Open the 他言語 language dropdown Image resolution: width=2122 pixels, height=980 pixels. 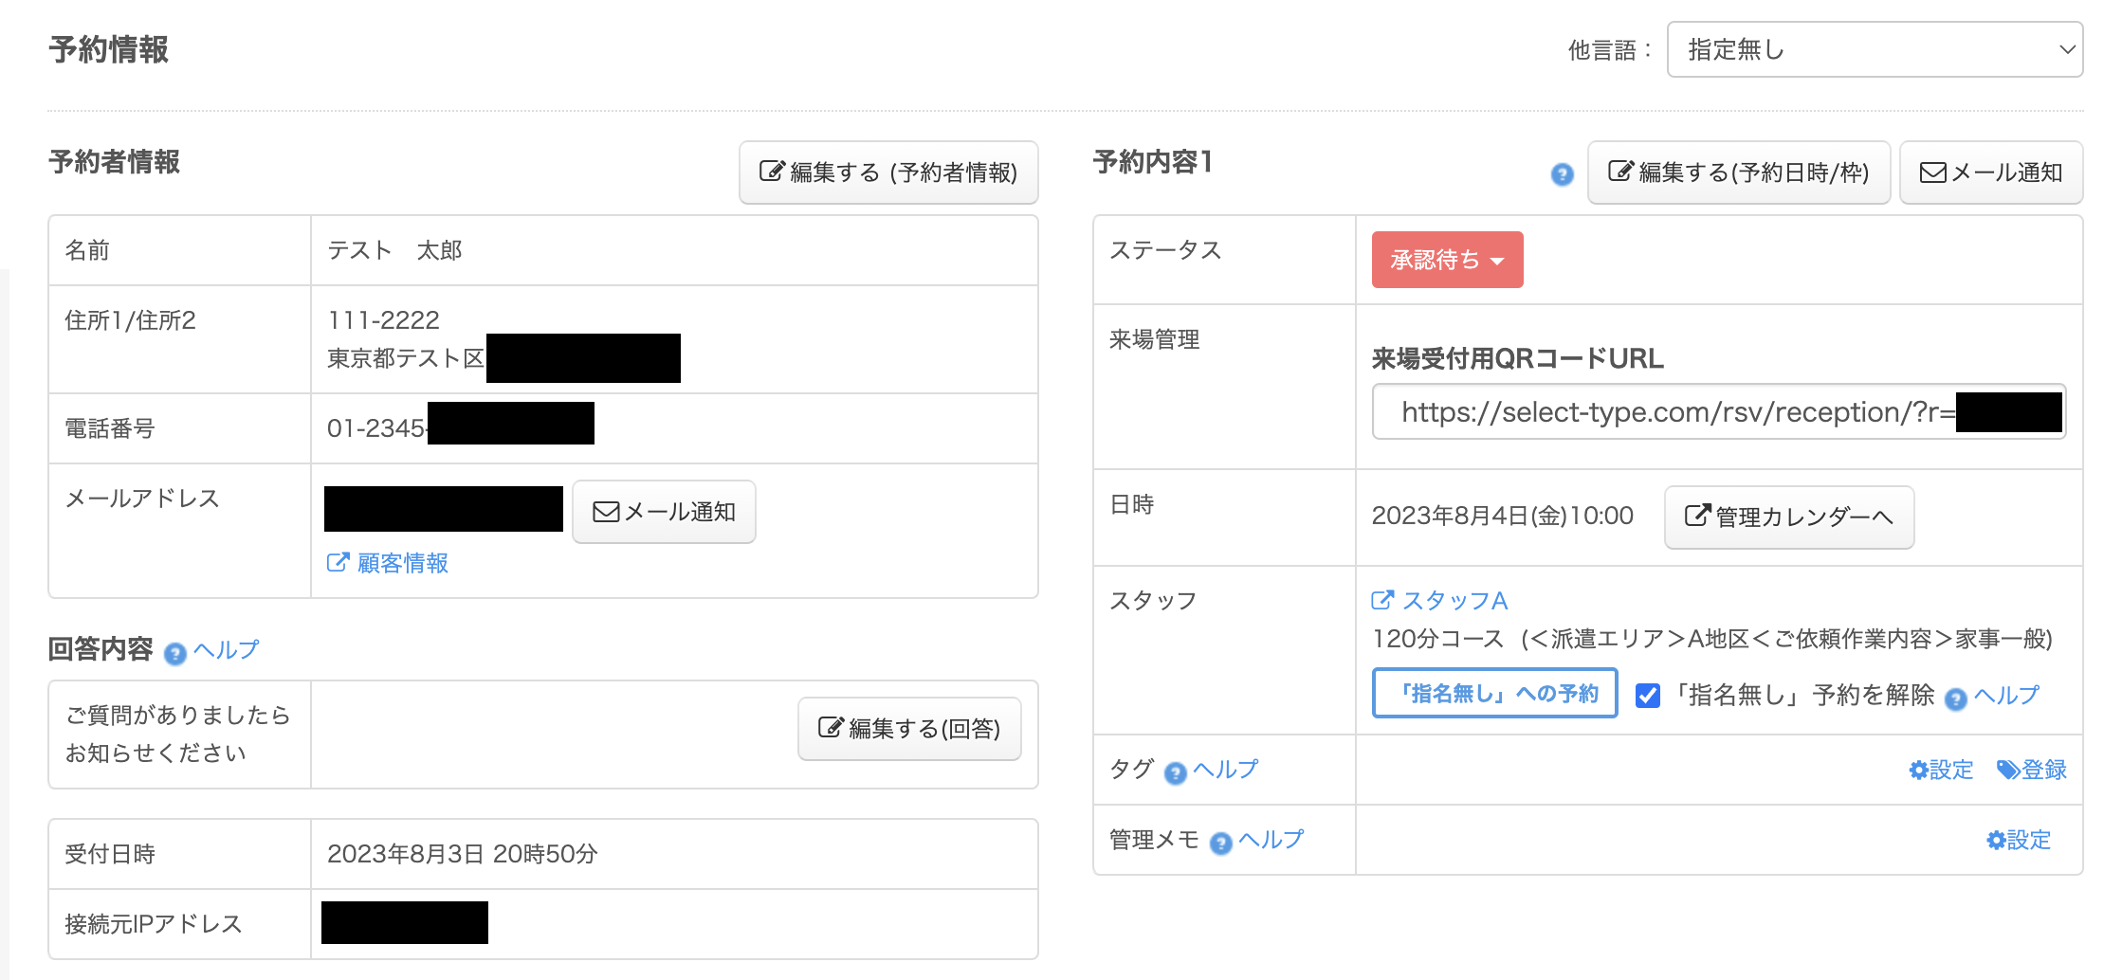click(x=1874, y=49)
